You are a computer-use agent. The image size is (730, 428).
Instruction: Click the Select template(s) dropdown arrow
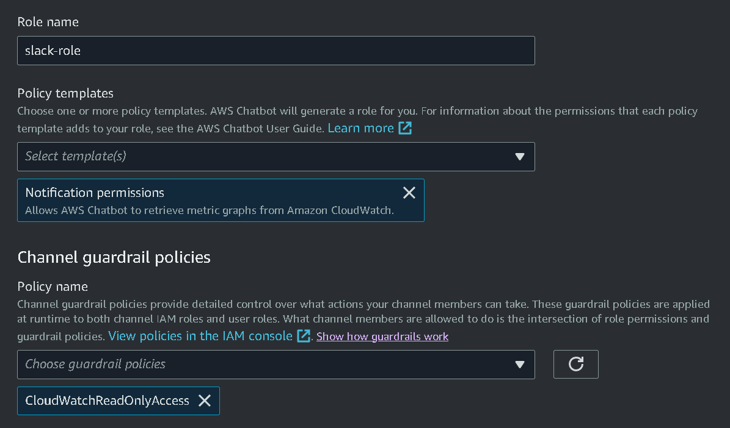point(520,157)
